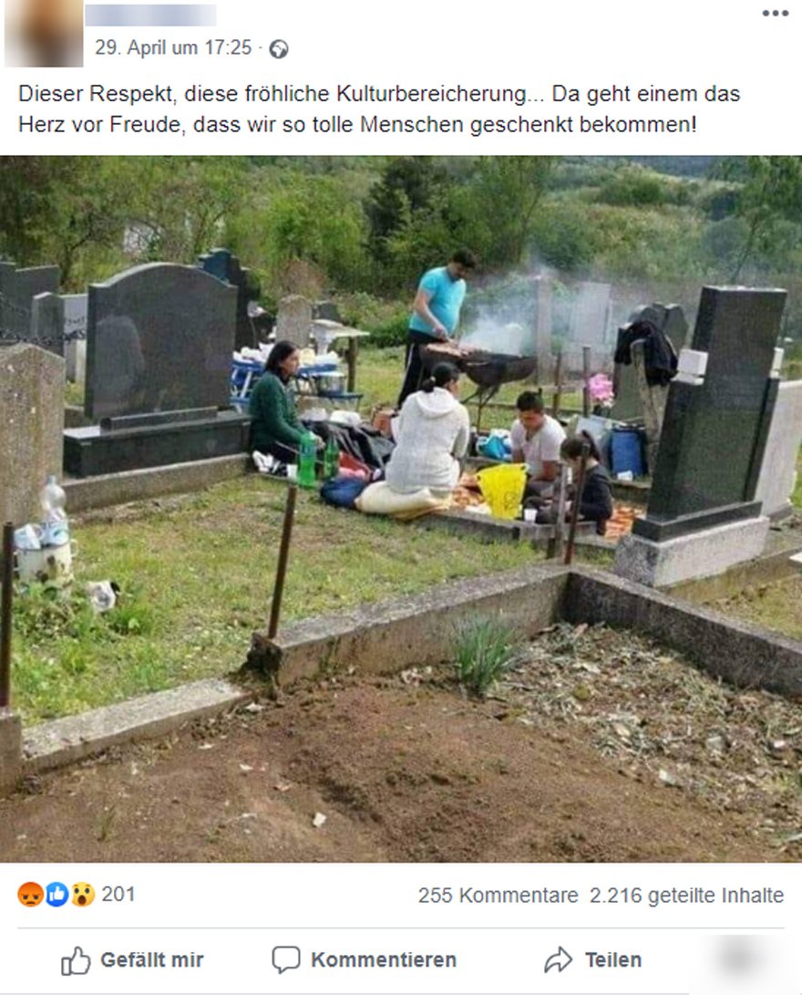Click the Teilen share button
This screenshot has height=1005, width=802.
click(592, 959)
